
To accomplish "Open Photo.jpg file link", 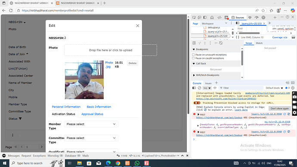I will [x=109, y=65].
